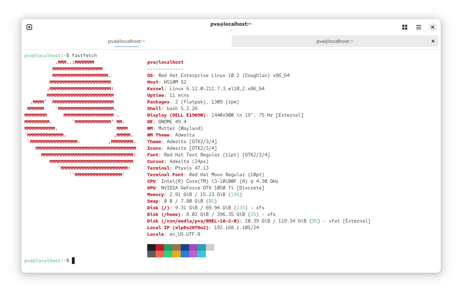Viewport: 462px width, 296px height.
Task: Click the bright blue color block
Action: [185, 254]
